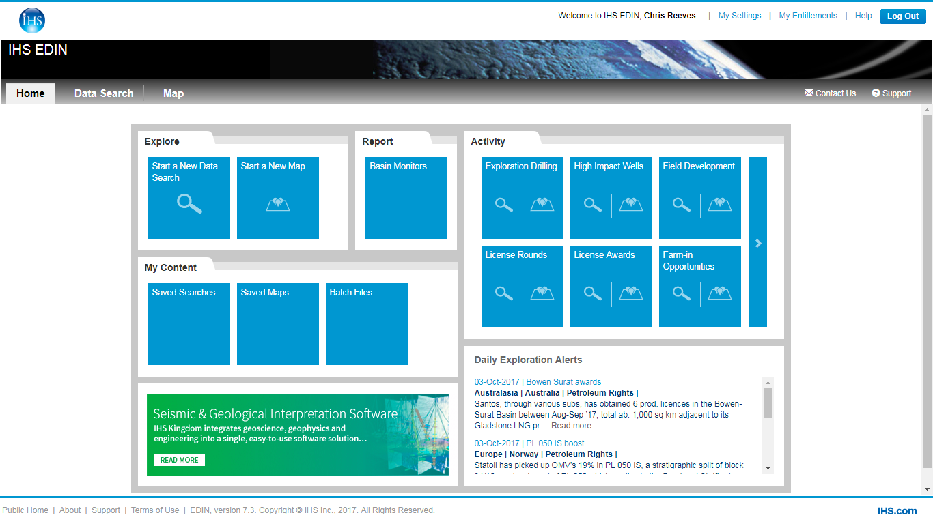Click search icon under High Impact Wells
This screenshot has width=933, height=524.
click(x=593, y=205)
